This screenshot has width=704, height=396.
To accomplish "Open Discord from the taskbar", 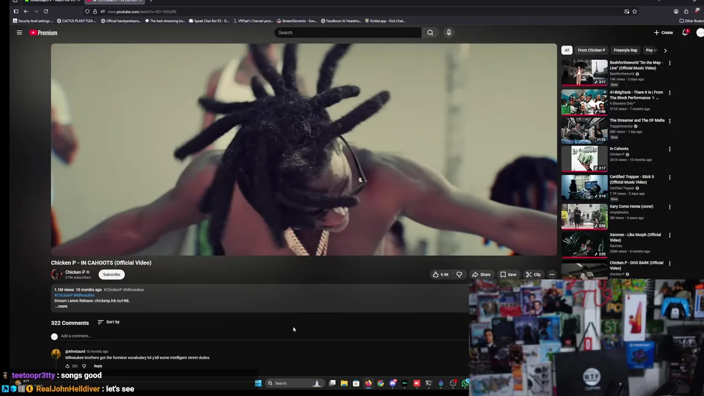I will pos(393,383).
